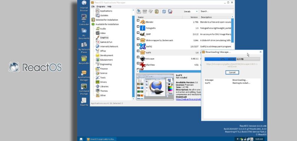Click the IcoFX screenshot thumbnail
The width and height of the screenshot is (297, 141).
155,87
